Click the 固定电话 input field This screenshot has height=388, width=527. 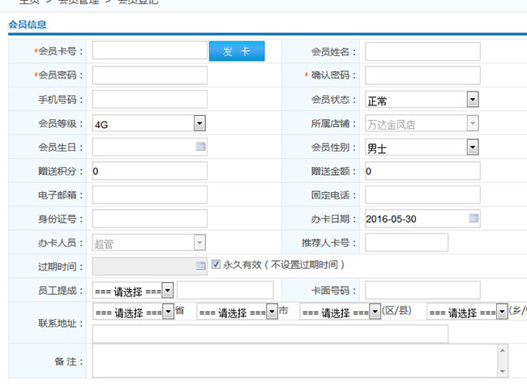[422, 194]
